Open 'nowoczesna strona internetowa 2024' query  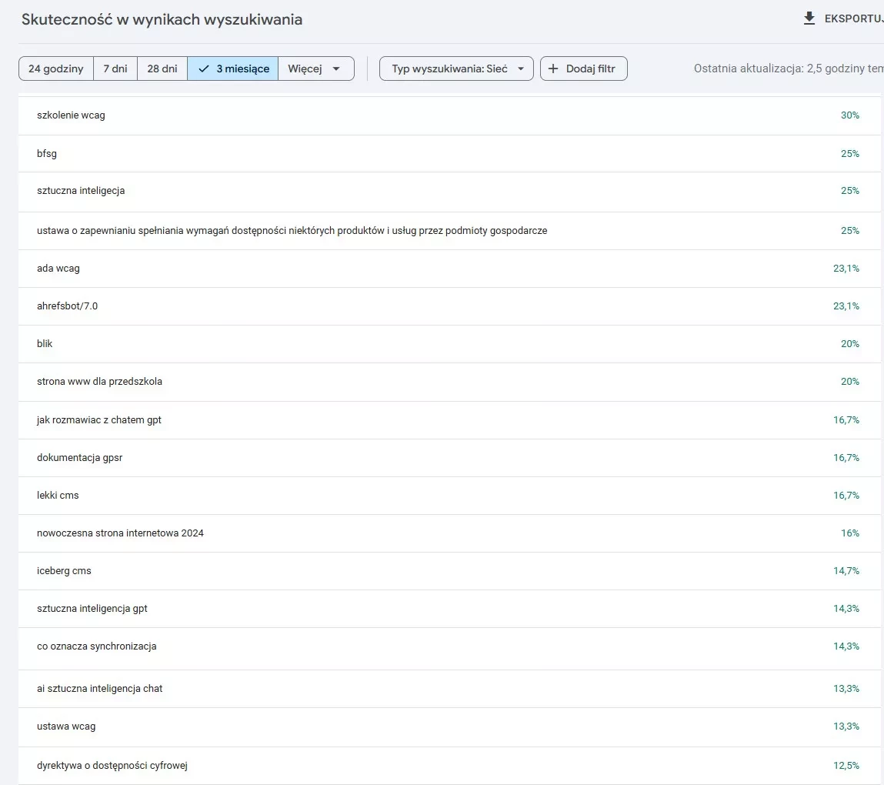point(449,533)
